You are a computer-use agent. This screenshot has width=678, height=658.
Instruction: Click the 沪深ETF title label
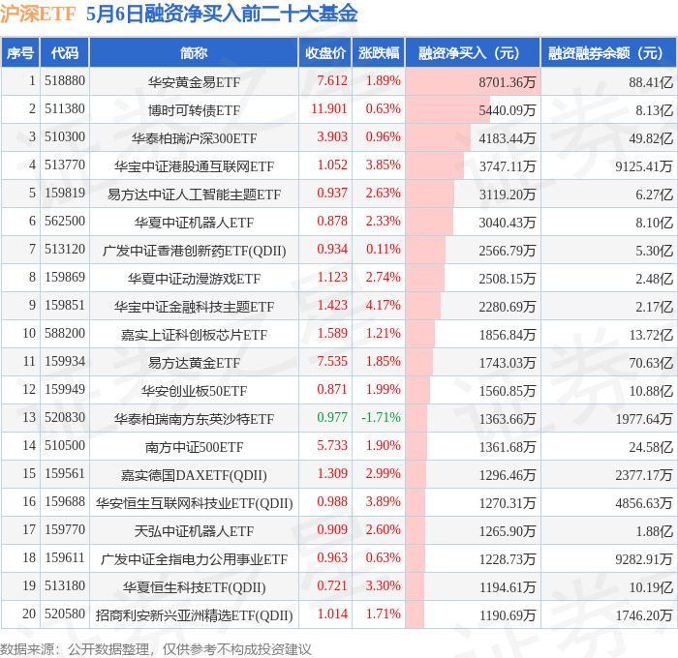(x=38, y=14)
